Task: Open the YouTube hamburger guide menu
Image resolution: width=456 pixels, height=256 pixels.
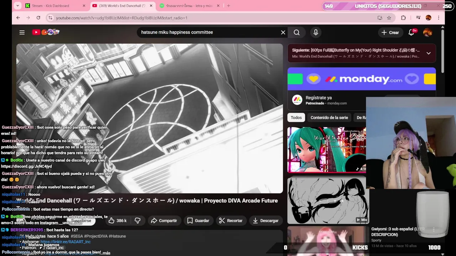Action: coord(22,32)
